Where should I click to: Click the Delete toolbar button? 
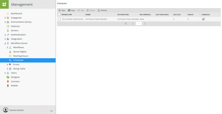(91, 10)
